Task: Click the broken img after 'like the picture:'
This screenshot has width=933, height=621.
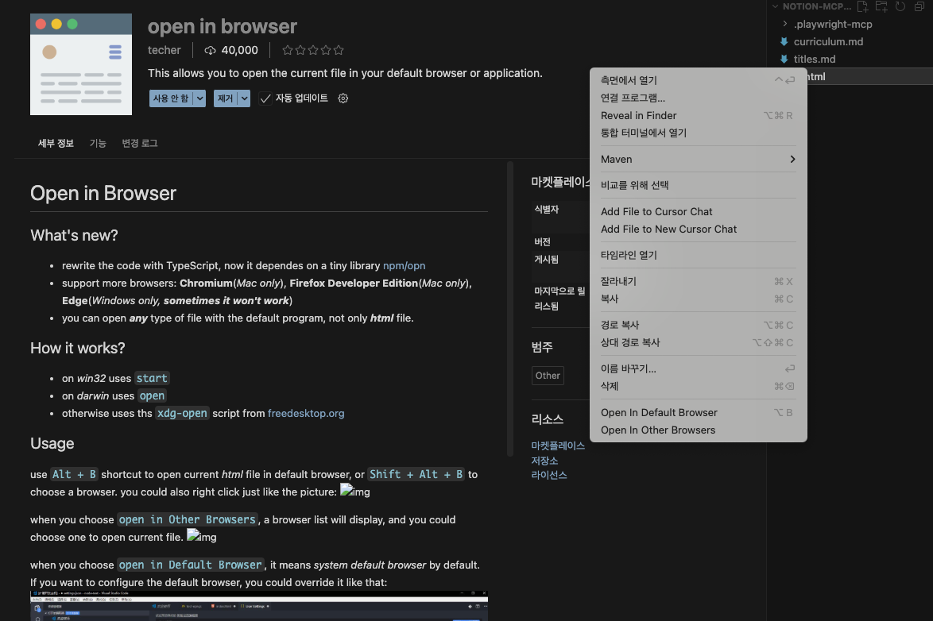Action: pos(355,492)
